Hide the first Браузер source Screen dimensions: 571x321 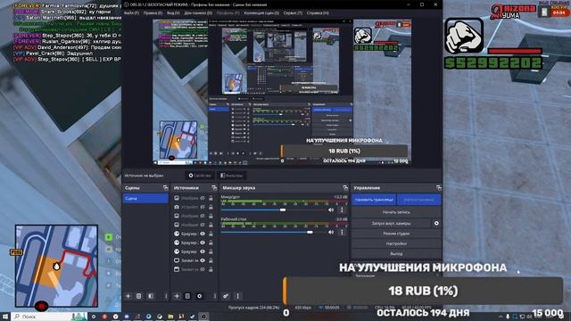coord(203,234)
